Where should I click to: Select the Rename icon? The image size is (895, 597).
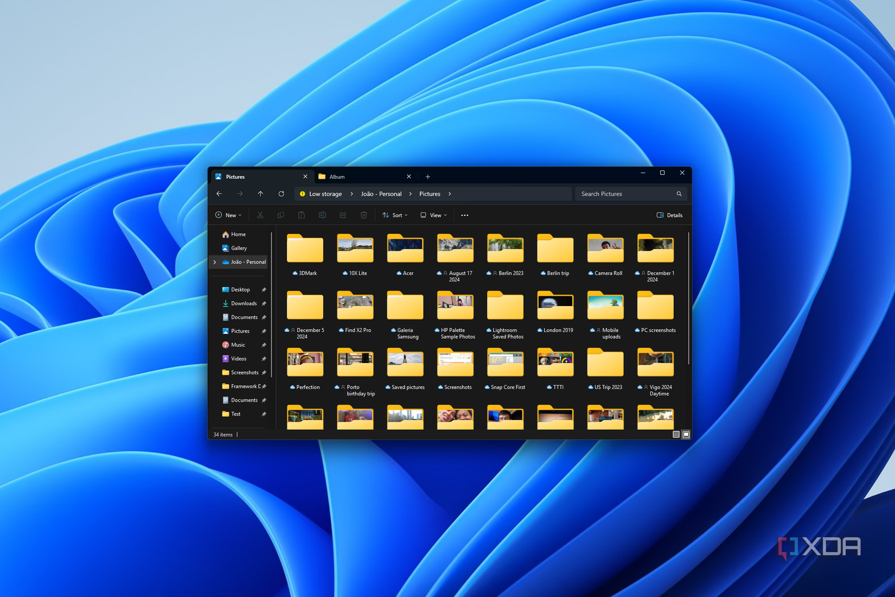[322, 215]
